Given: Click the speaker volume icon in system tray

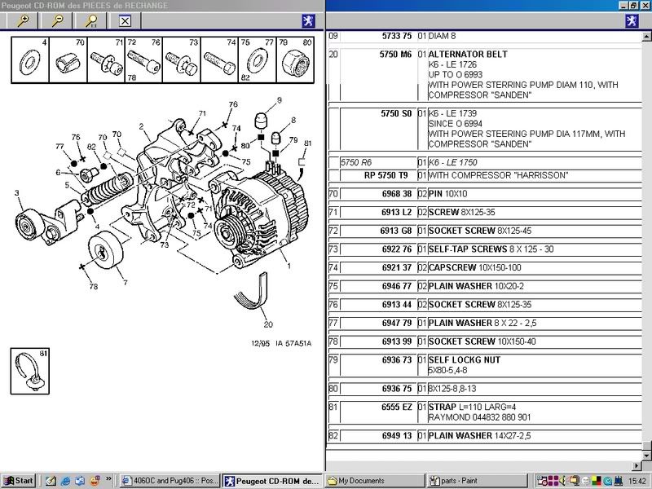Looking at the screenshot, I should pyautogui.click(x=563, y=481).
